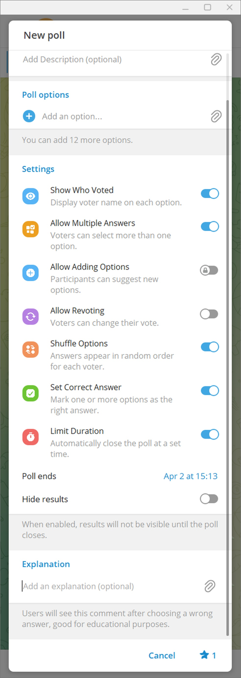Click the Shuffle Options orange icon
The height and width of the screenshot is (678, 241).
point(31,349)
